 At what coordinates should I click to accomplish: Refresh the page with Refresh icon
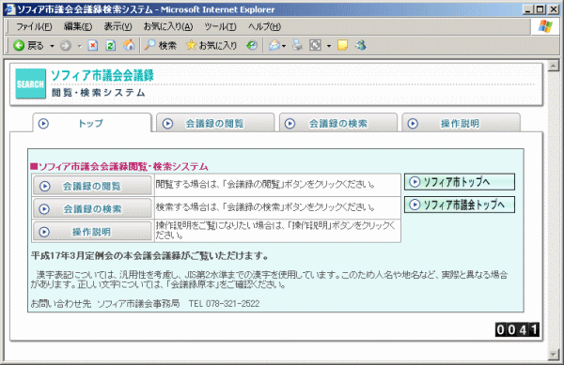click(110, 46)
